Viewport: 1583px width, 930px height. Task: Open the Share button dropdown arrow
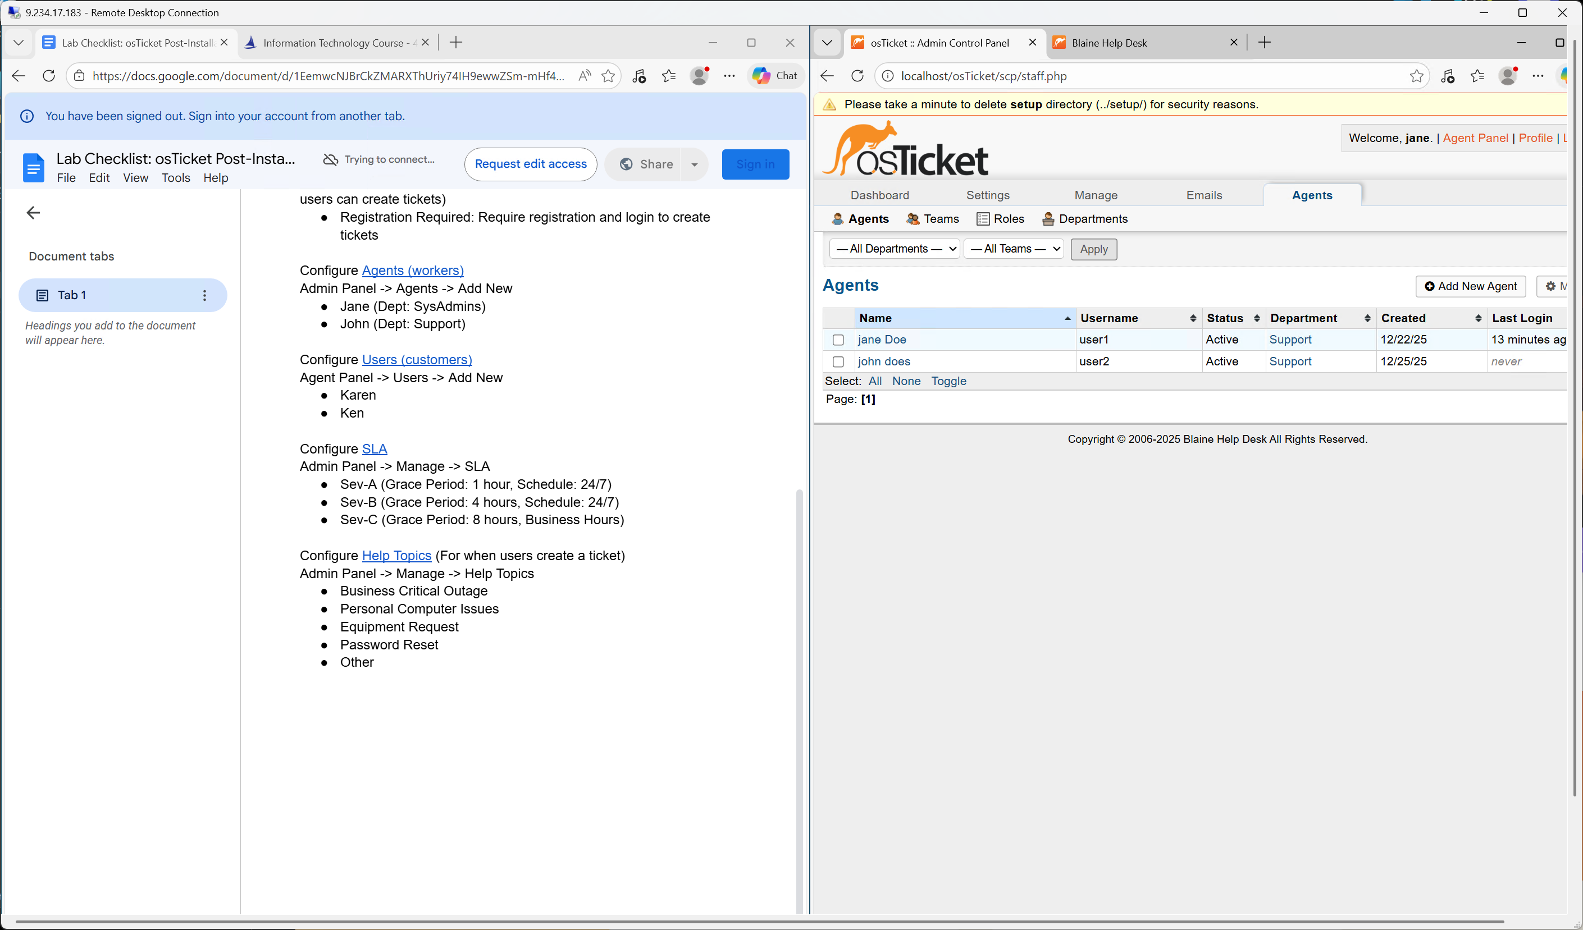point(694,164)
